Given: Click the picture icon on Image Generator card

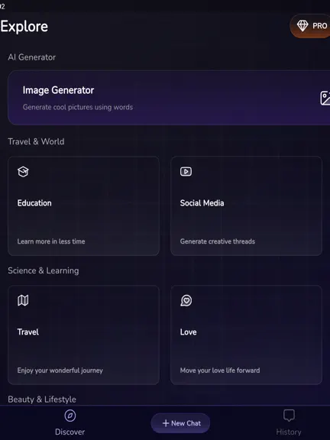Looking at the screenshot, I should (x=325, y=99).
